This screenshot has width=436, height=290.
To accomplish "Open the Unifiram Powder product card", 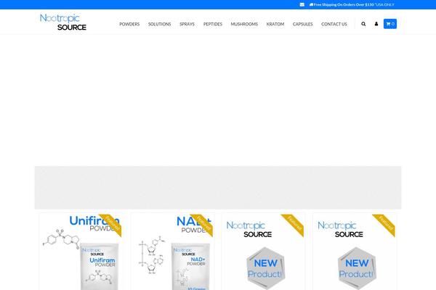I will 81,252.
